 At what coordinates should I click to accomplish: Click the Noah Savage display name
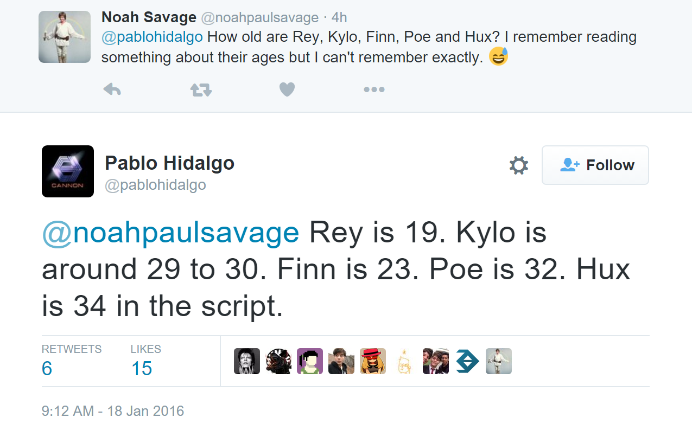click(x=149, y=17)
